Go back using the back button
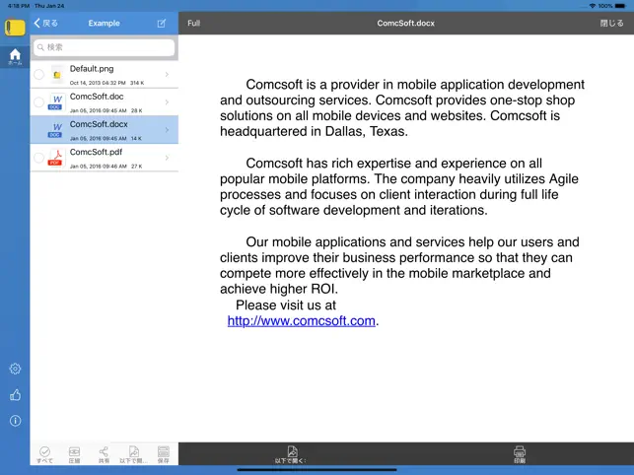Viewport: 634px width, 475px height. coord(45,23)
